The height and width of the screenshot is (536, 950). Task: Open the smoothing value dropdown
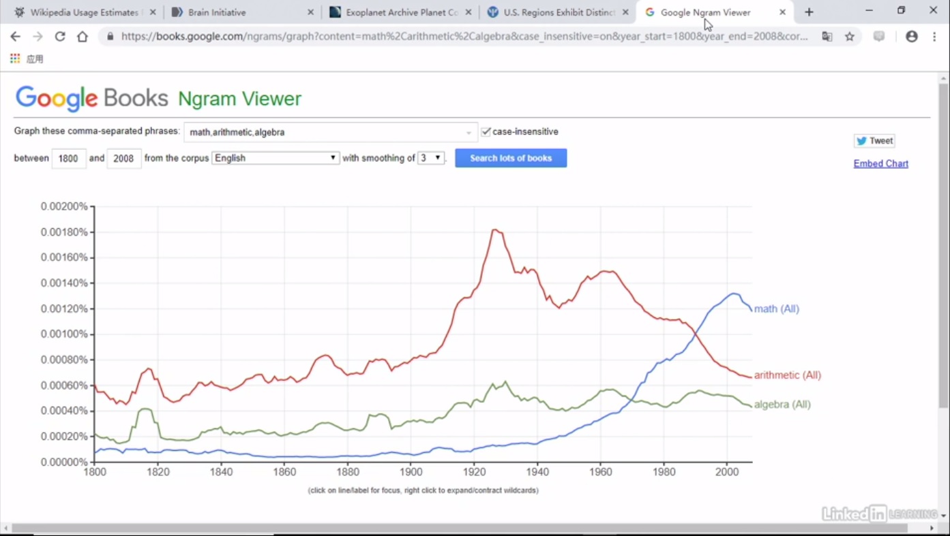431,158
